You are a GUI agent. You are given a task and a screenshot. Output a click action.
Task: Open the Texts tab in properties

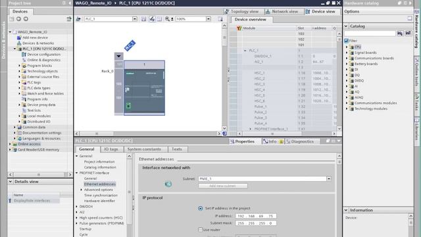coord(177,149)
